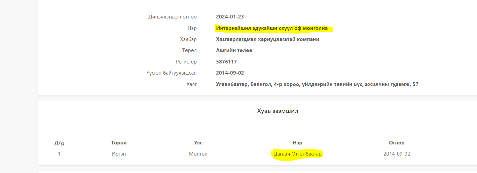Screen dimensions: 477x173
Task: Select the Шинэчлэгдсэн огноо field label
Action: coord(172,17)
